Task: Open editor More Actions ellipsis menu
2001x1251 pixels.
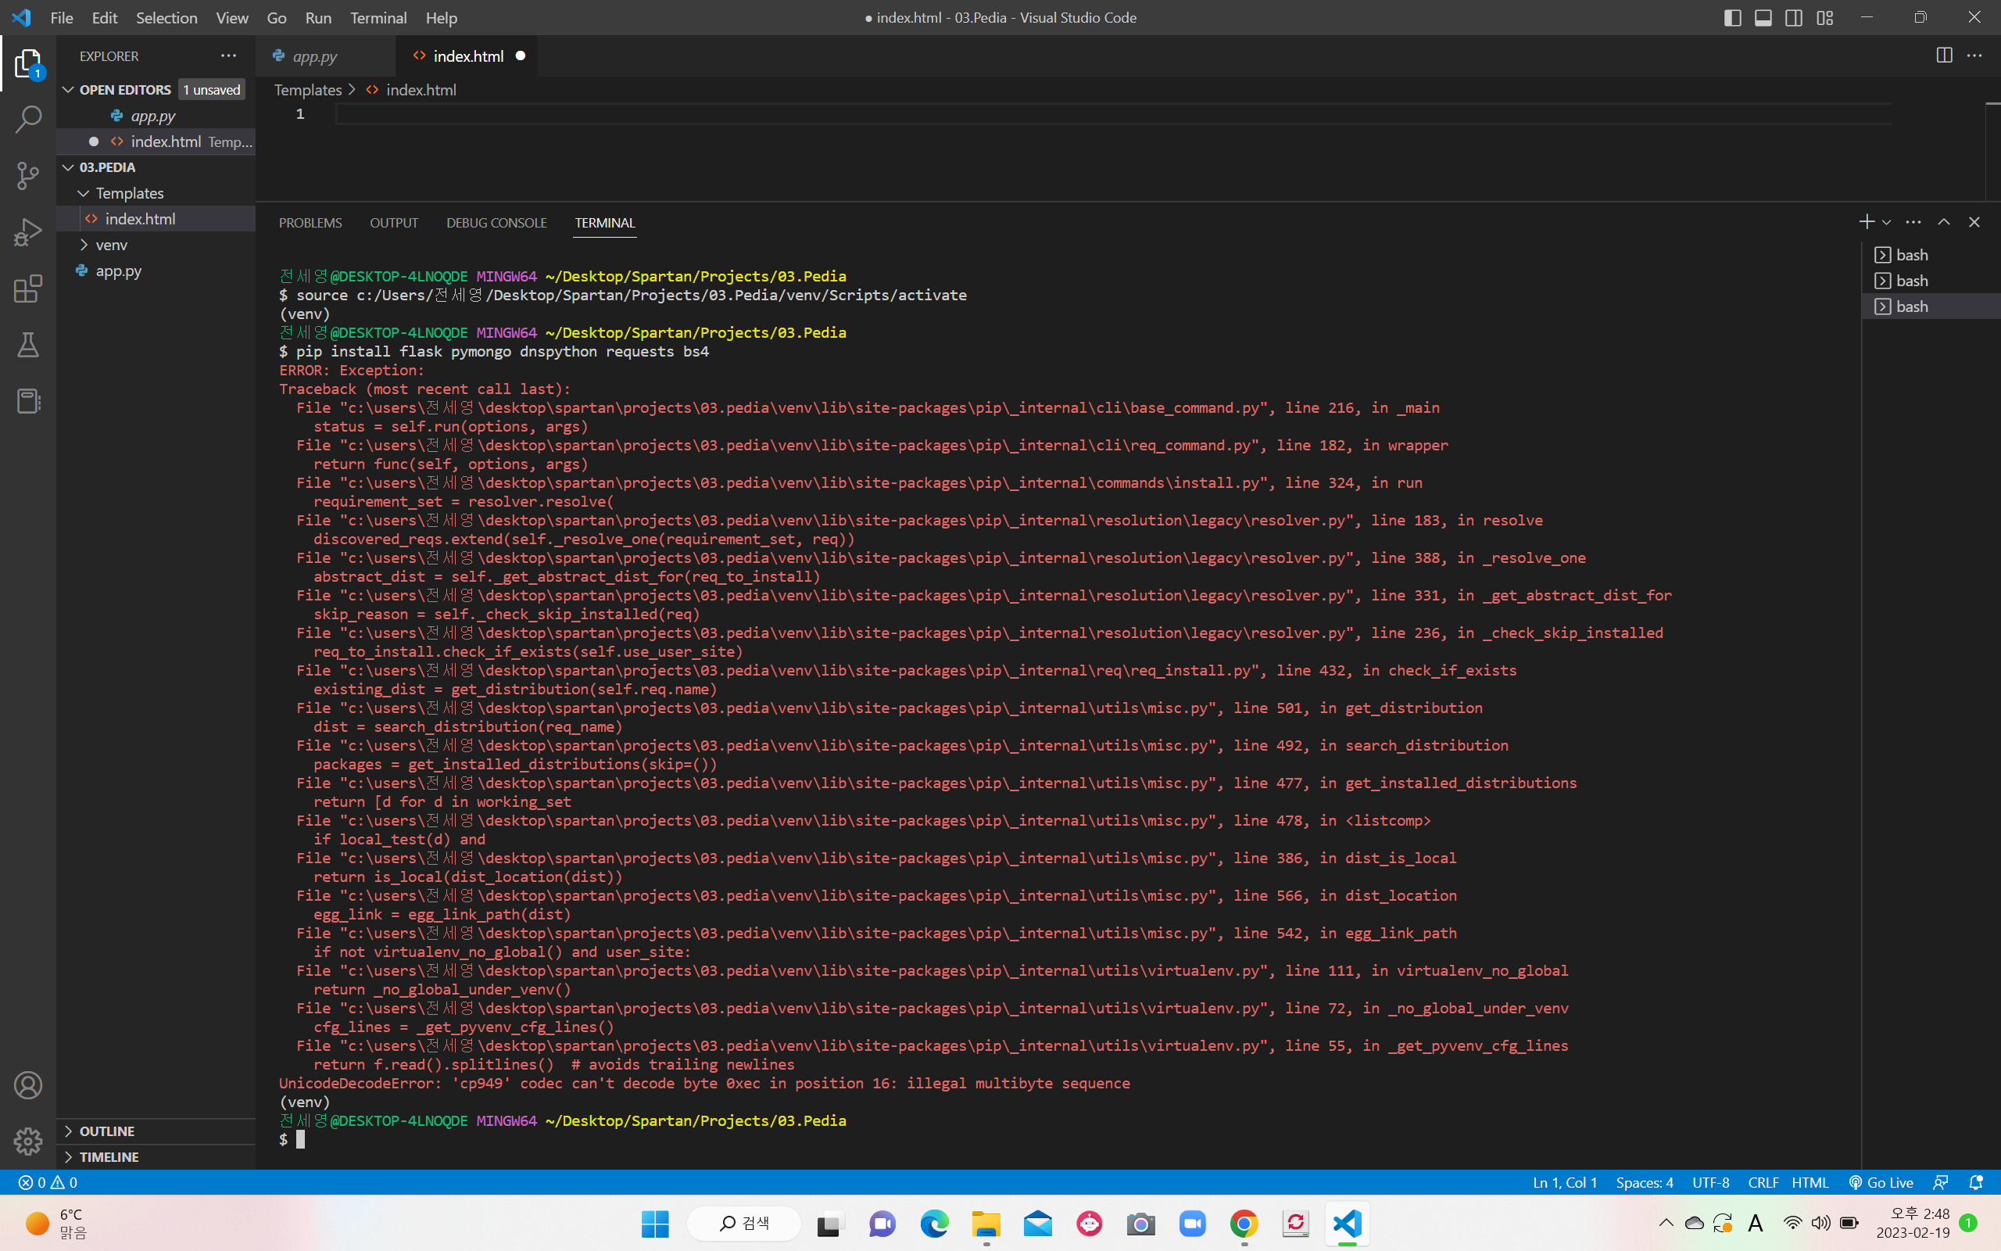Action: click(x=1974, y=56)
